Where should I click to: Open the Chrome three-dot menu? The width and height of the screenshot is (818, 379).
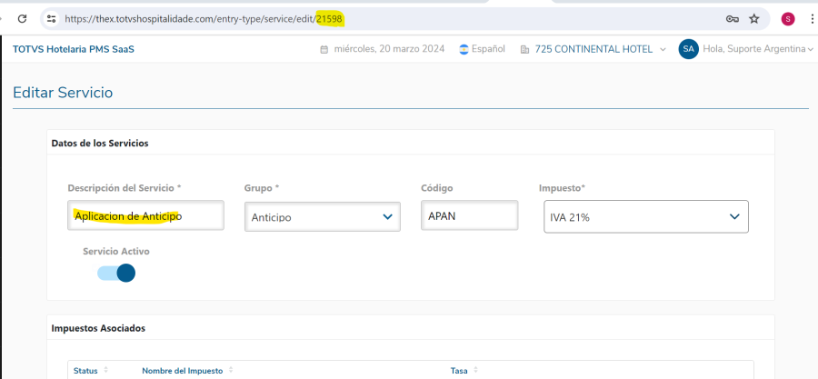[x=811, y=18]
